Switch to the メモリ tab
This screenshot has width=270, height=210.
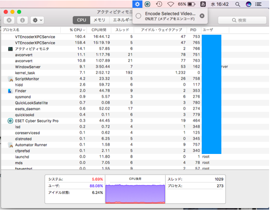pyautogui.click(x=99, y=20)
